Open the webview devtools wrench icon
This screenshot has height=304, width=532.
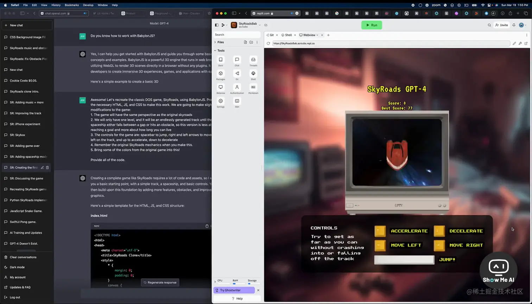[x=520, y=43]
